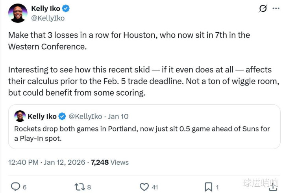Image resolution: width=283 pixels, height=193 pixels.
Task: Bookmark this tweet
Action: [209, 187]
